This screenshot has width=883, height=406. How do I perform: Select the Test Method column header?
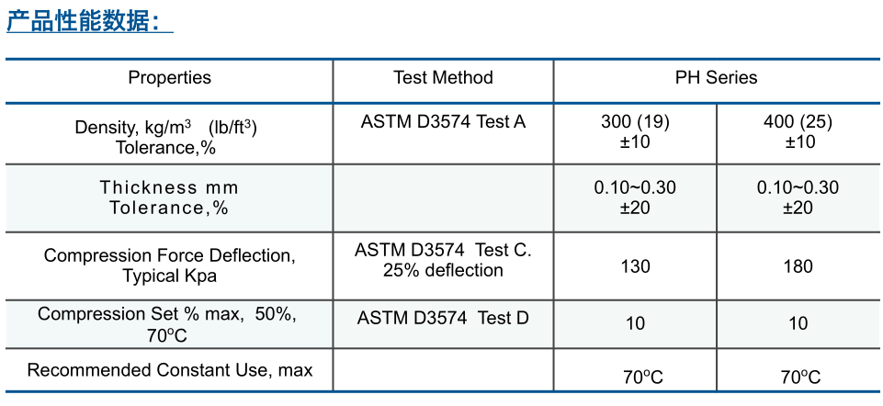[x=443, y=78]
